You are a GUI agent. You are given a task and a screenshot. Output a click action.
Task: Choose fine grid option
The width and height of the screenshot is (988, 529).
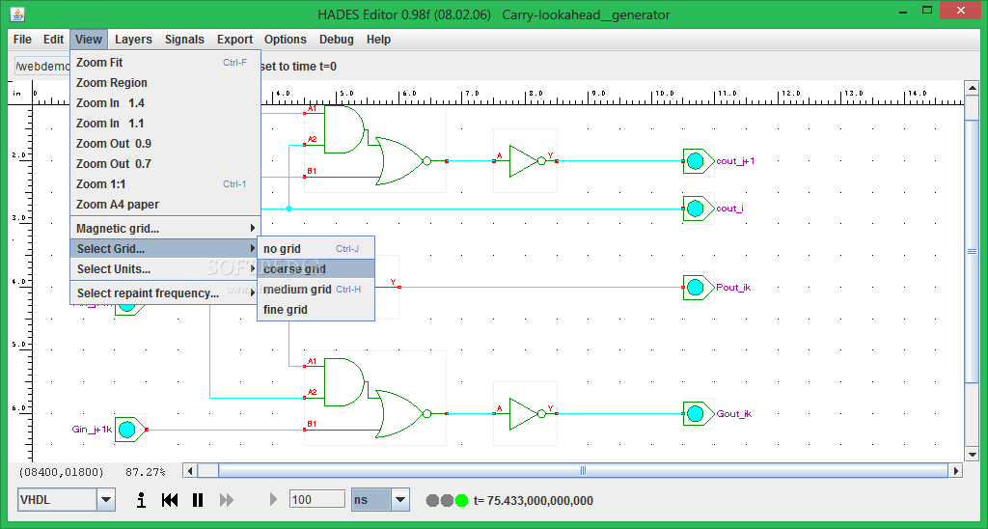point(316,309)
